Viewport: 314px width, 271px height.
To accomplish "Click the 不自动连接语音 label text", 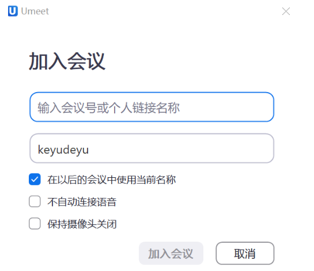I will point(82,201).
